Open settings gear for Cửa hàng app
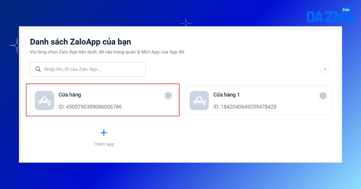The image size is (361, 189). point(168,96)
